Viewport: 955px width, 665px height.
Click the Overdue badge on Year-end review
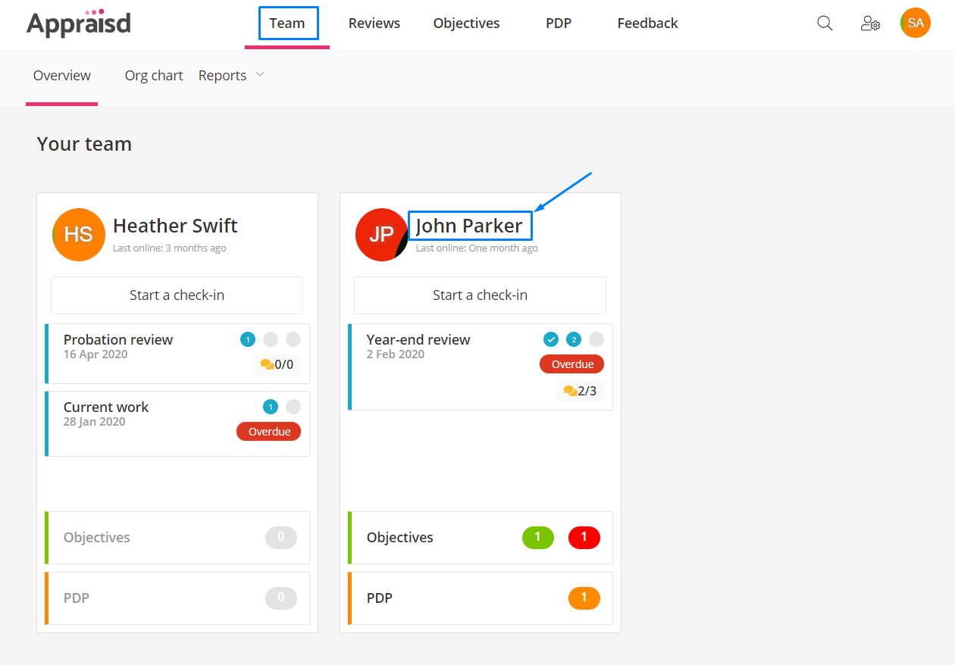click(x=572, y=364)
